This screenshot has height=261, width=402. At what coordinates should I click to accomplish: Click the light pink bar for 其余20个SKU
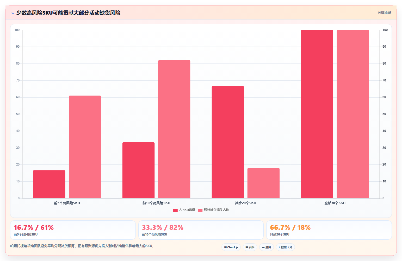point(263,183)
